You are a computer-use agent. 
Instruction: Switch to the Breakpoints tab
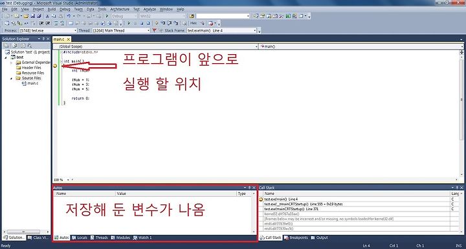pyautogui.click(x=296, y=237)
